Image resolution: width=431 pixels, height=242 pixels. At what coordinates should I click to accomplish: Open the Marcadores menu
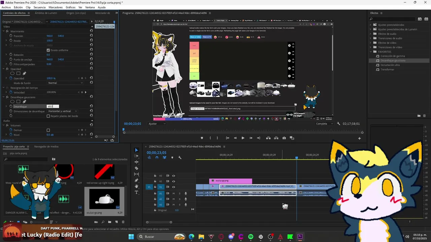click(x=56, y=7)
